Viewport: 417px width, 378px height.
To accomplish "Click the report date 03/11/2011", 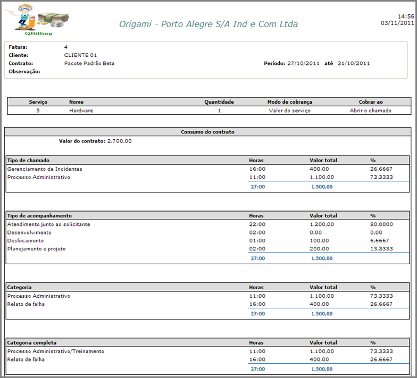I will coord(397,23).
